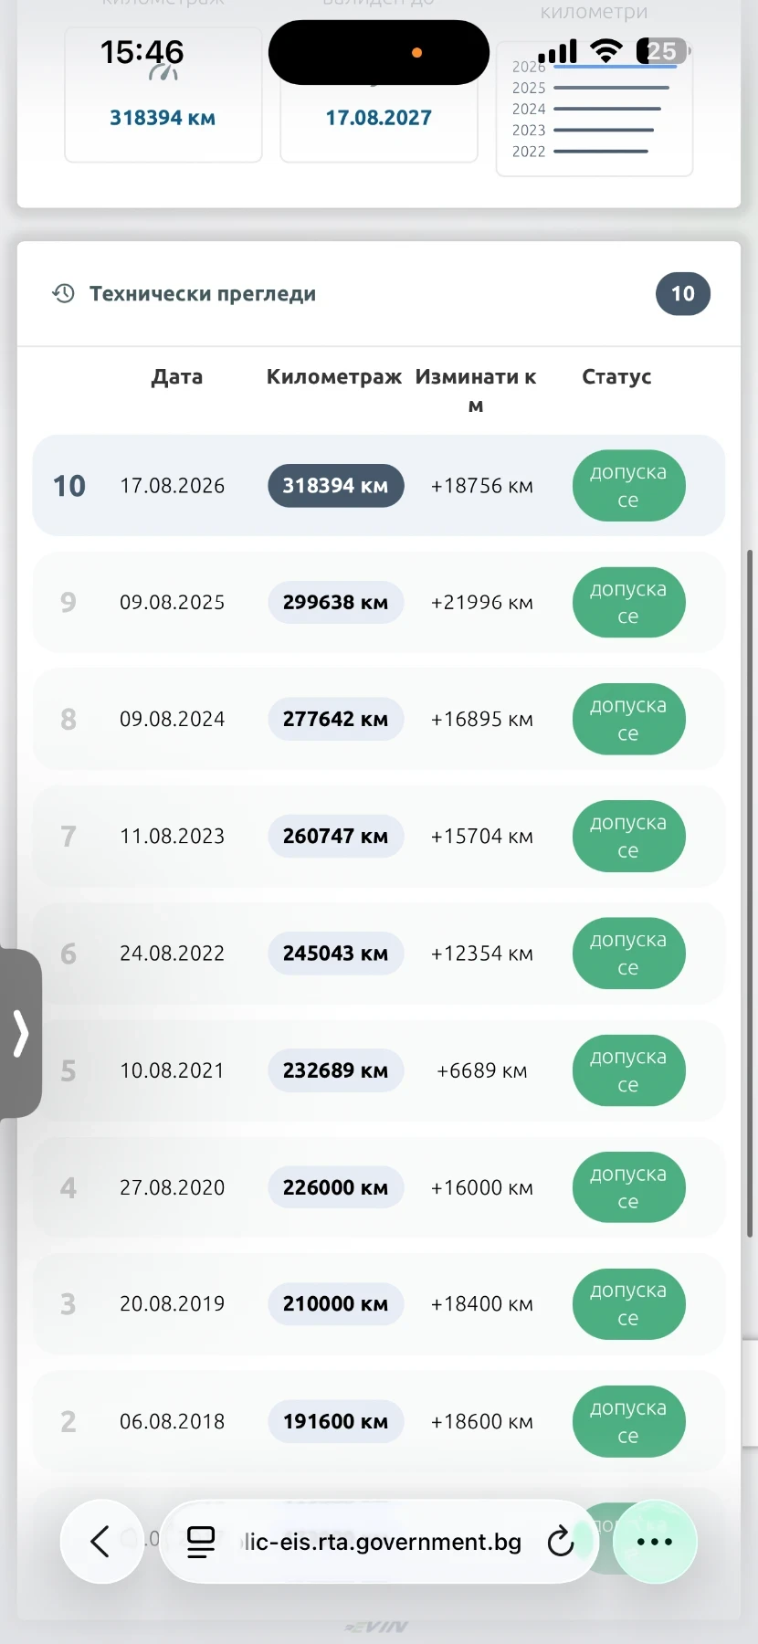Click the count badge showing 10
Image resolution: width=758 pixels, height=1644 pixels.
pos(683,293)
